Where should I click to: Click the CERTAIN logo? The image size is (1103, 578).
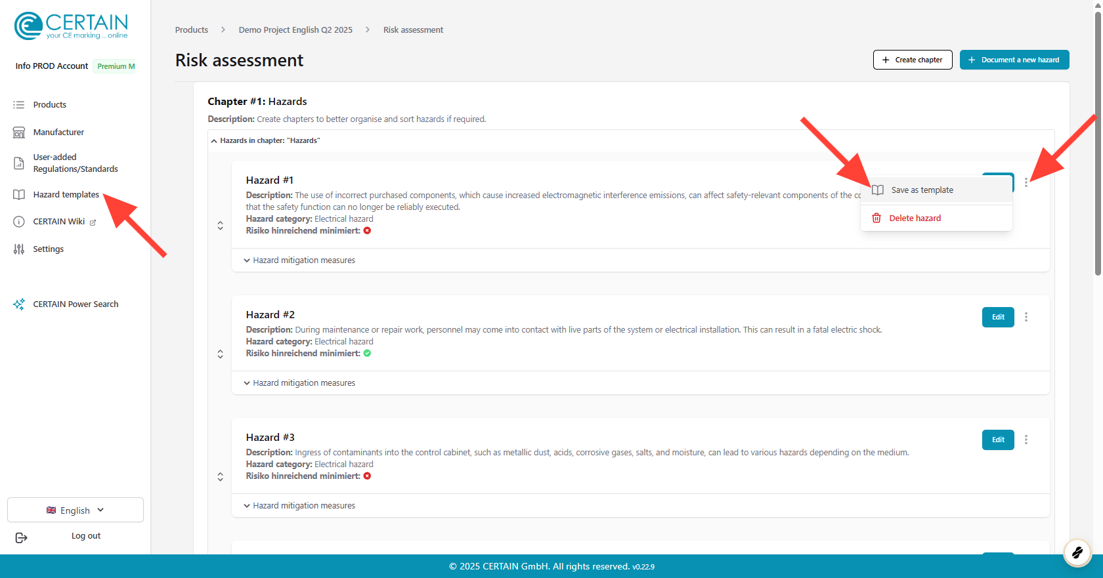[x=71, y=26]
